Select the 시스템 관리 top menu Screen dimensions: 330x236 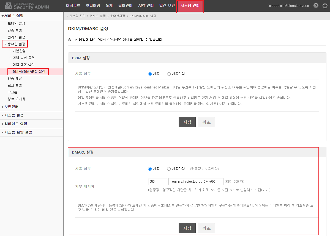pos(190,6)
